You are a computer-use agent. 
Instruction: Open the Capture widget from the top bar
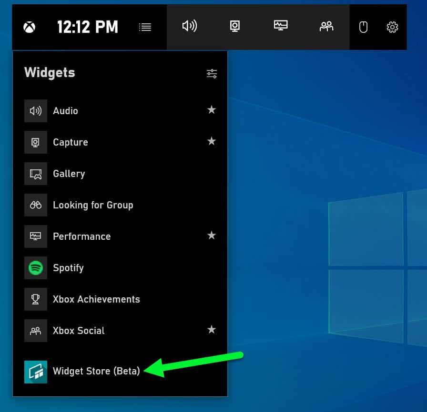[235, 26]
